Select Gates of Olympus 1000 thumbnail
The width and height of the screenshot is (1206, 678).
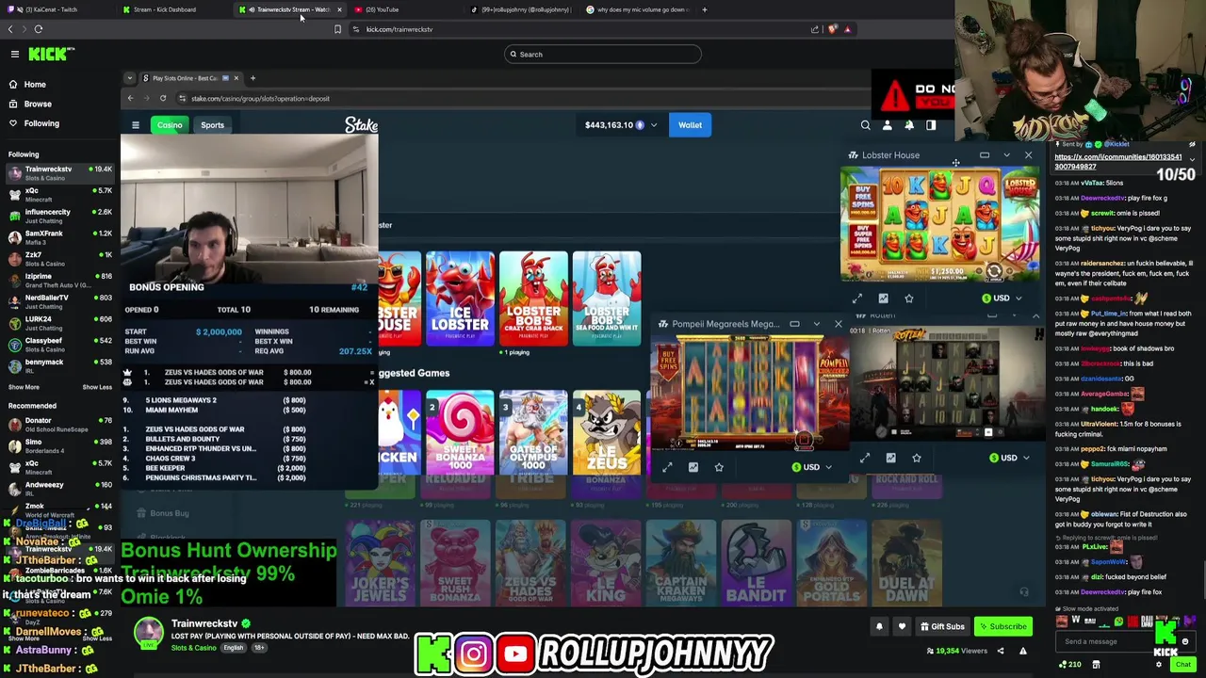pos(533,431)
